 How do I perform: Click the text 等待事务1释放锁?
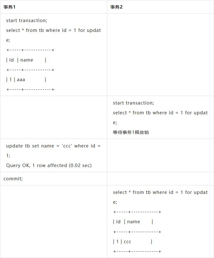131,132
